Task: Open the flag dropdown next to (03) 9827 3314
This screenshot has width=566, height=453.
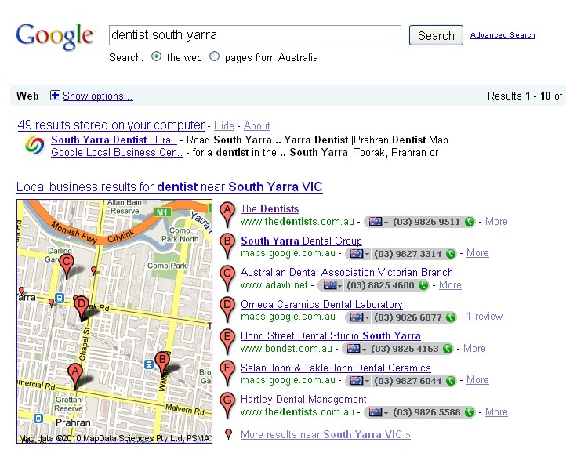Action: coord(359,254)
